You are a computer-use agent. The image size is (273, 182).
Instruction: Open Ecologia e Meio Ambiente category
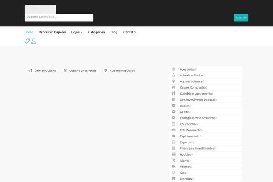tap(197, 118)
